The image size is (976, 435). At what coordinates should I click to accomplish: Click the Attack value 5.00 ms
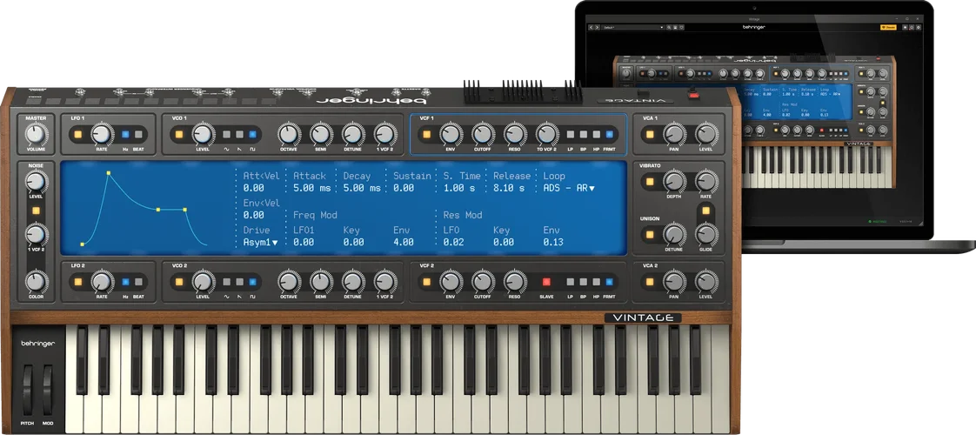click(311, 188)
